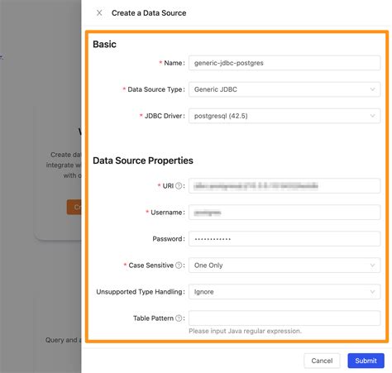
Task: Click the Password input field
Action: pyautogui.click(x=284, y=239)
